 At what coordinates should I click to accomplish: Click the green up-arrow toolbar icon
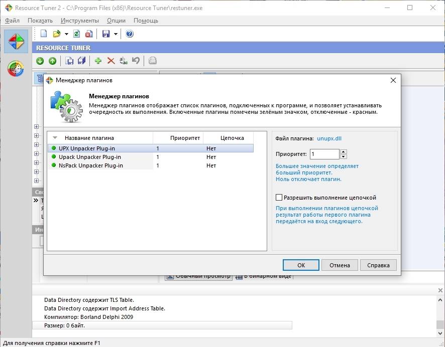point(53,61)
